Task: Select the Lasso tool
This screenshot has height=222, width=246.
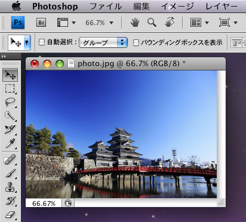Action: point(10,102)
